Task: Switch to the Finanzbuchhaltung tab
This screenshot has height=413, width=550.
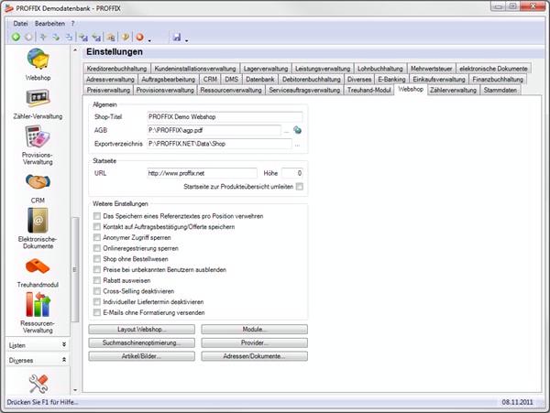Action: tap(498, 79)
